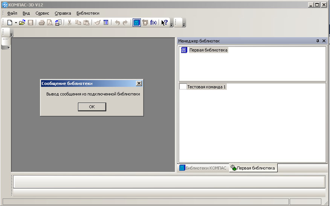Screen dimensions: 330x206
Task: Click the Open file folder icon
Action: click(22, 23)
